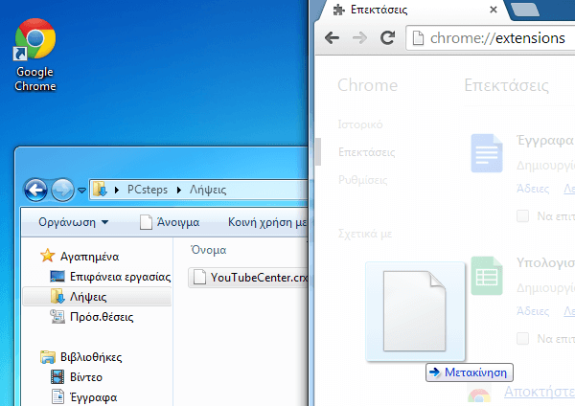Select Αγαπημένα in navigation pane
Screen dimensions: 575x406
(89, 257)
